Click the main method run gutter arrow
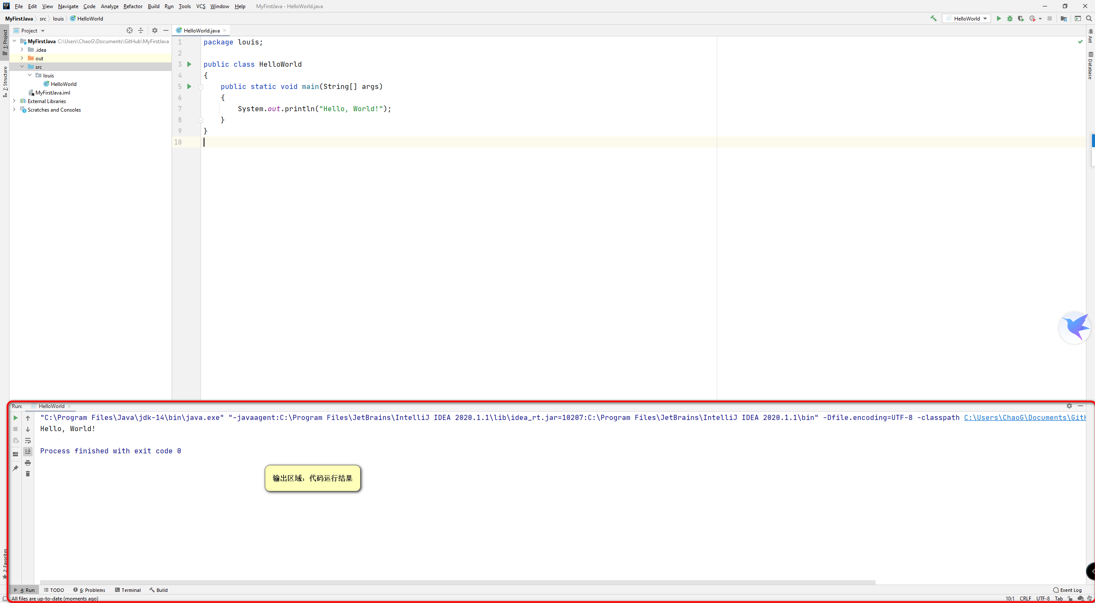 189,86
